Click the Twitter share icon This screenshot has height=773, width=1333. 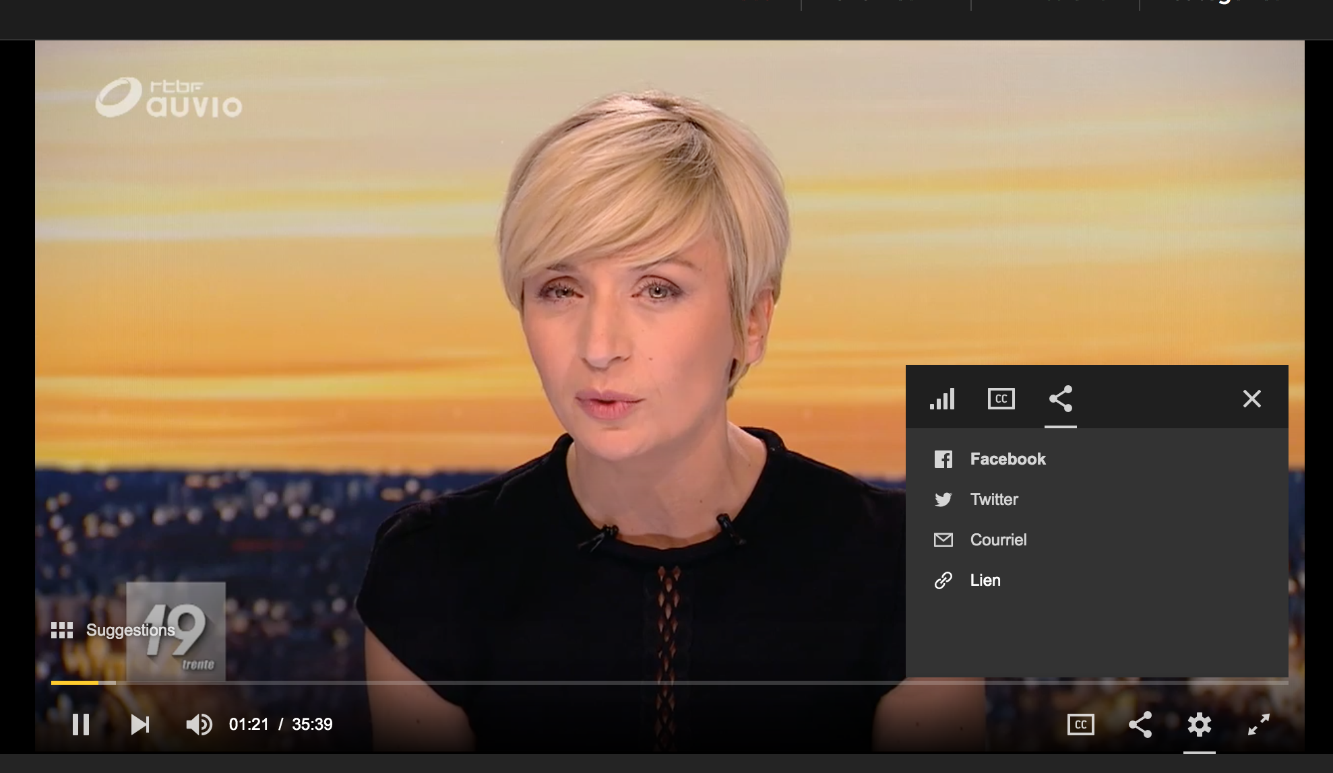[943, 499]
